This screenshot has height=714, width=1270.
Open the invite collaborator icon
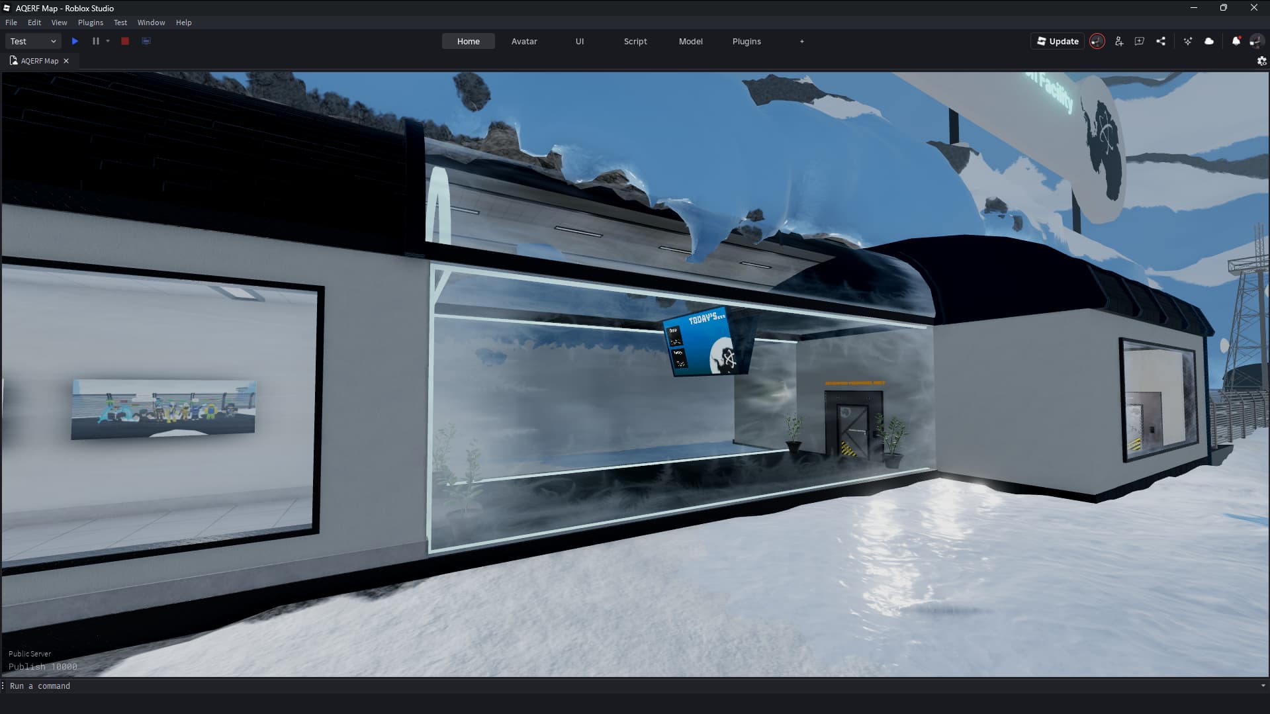pyautogui.click(x=1118, y=41)
